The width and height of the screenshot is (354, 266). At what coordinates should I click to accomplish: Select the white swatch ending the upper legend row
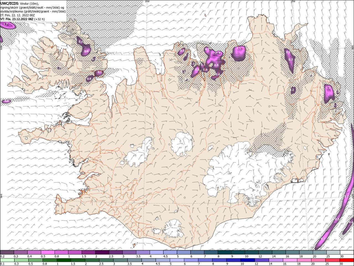click(x=347, y=252)
